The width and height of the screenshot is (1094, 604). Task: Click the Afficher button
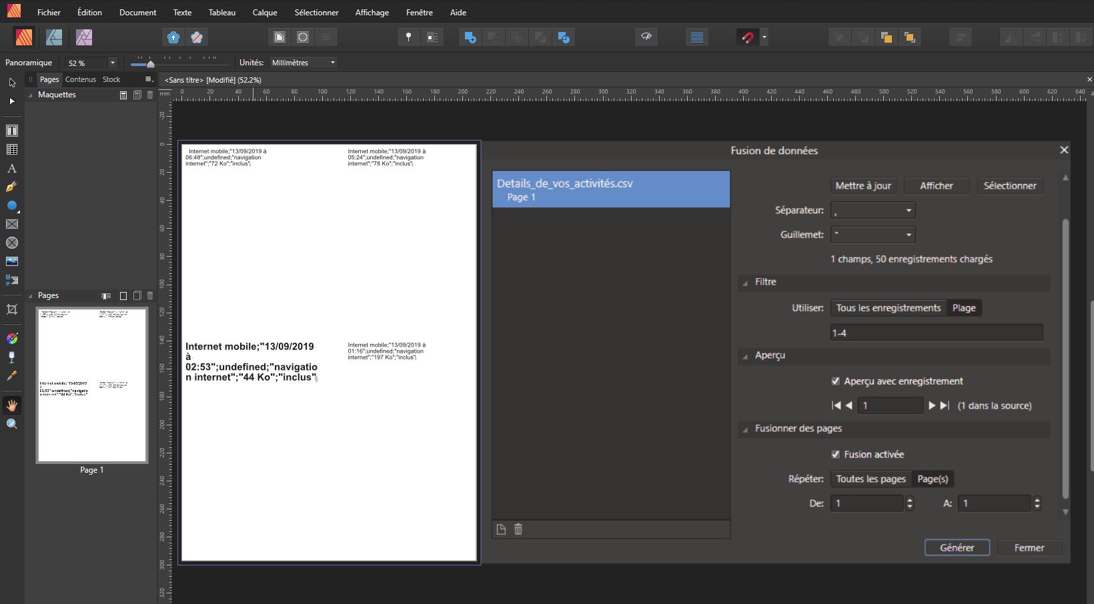coord(937,186)
